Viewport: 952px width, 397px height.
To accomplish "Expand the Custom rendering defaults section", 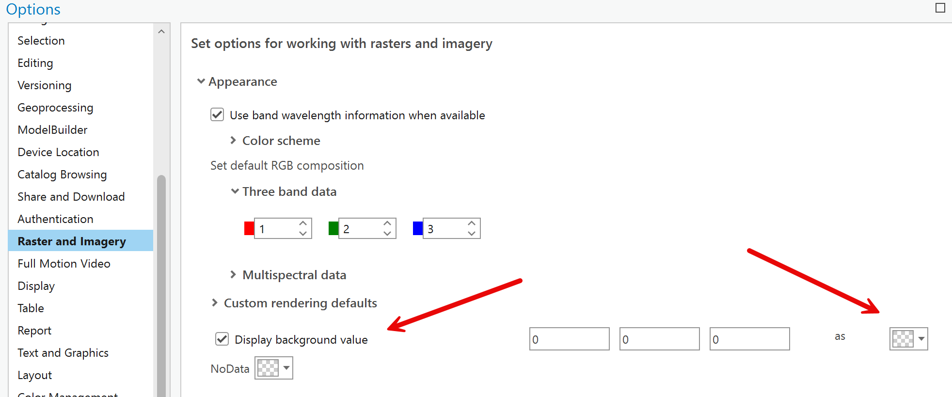I will [215, 302].
